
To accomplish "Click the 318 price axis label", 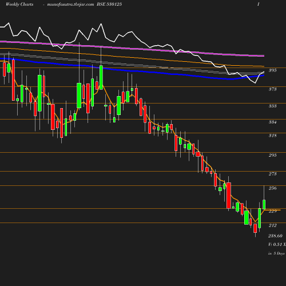I will (273, 136).
